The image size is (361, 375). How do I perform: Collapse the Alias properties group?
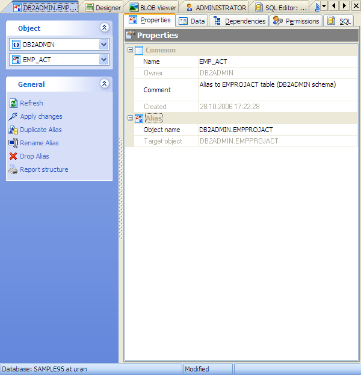(x=131, y=118)
